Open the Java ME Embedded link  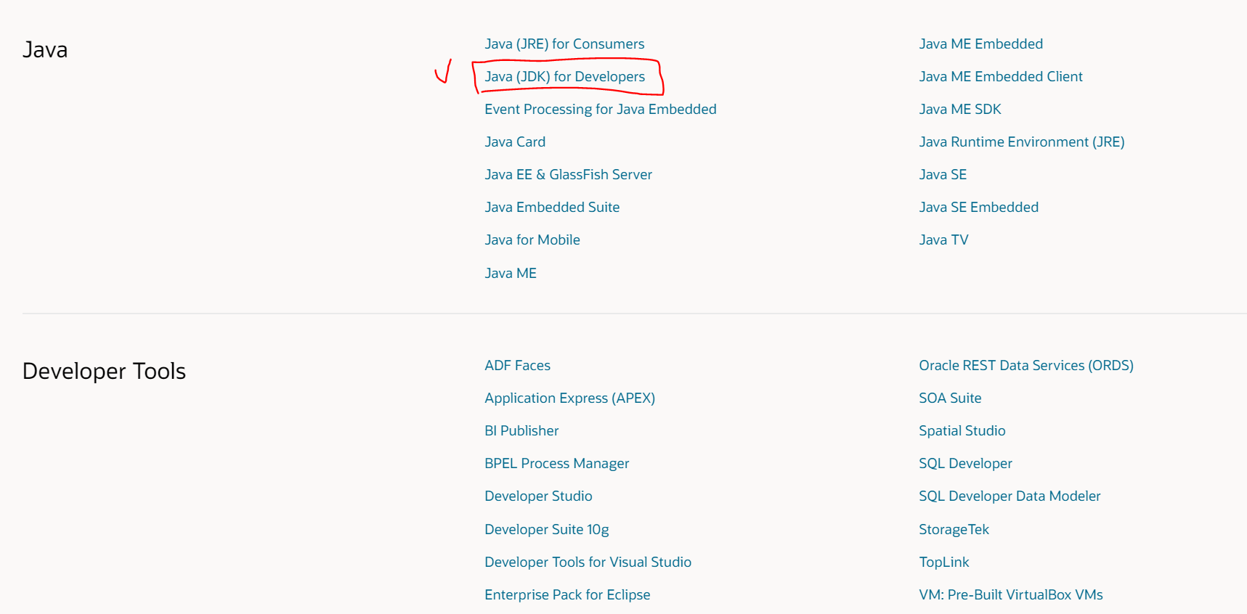point(980,44)
